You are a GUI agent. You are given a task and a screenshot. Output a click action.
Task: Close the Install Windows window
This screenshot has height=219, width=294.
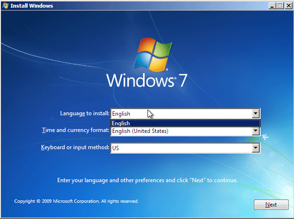[x=288, y=6]
